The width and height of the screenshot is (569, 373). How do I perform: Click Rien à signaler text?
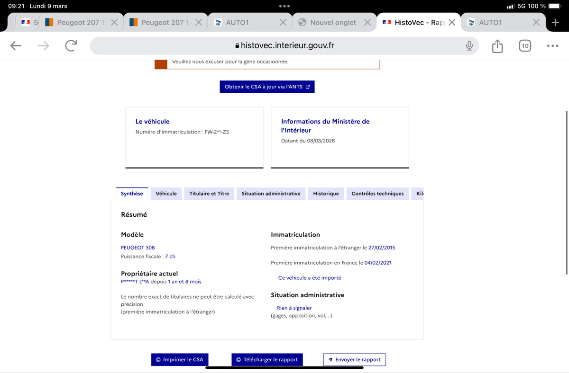294,308
